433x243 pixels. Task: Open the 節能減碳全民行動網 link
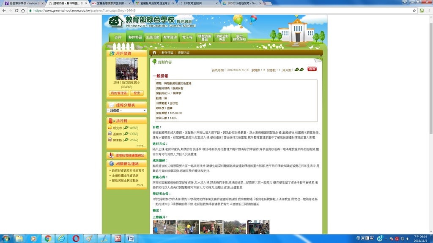point(125,181)
